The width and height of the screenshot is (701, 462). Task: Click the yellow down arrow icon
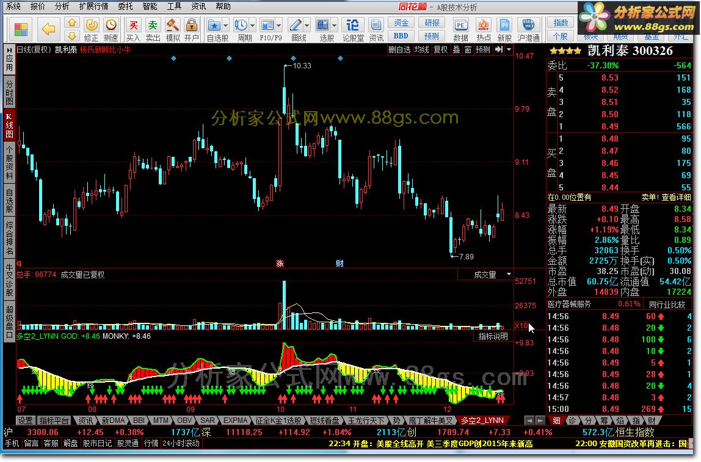[72, 35]
